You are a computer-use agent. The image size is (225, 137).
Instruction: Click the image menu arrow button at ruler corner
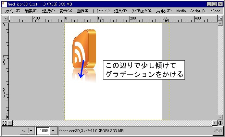(x=6, y=19)
